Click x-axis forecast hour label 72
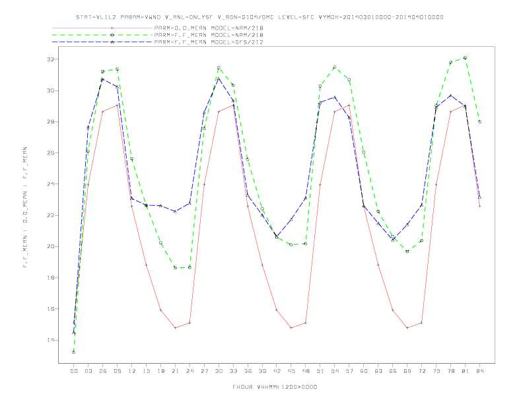 (421, 371)
